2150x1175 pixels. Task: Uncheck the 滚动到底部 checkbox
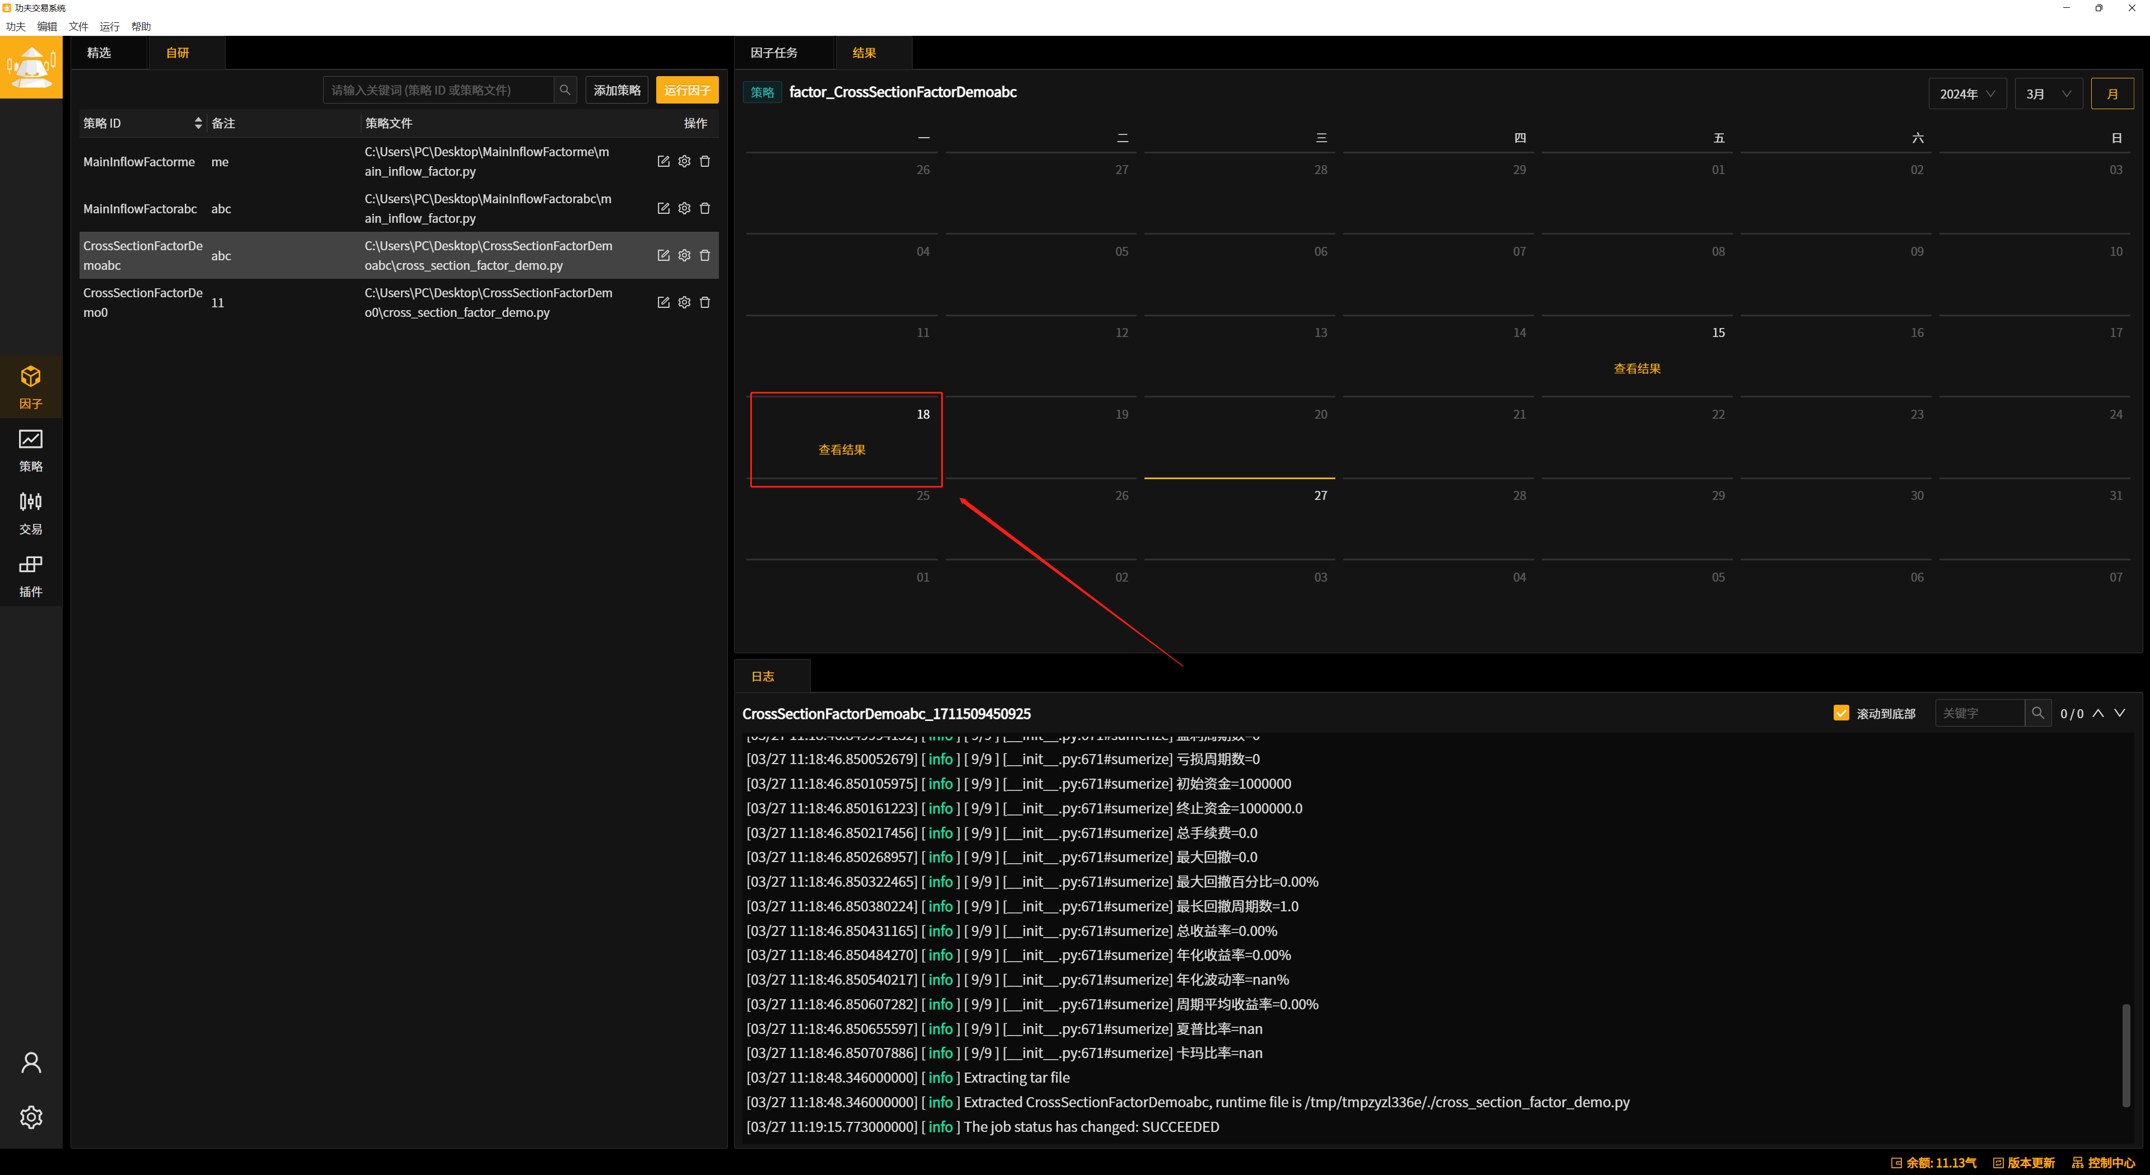(x=1841, y=713)
